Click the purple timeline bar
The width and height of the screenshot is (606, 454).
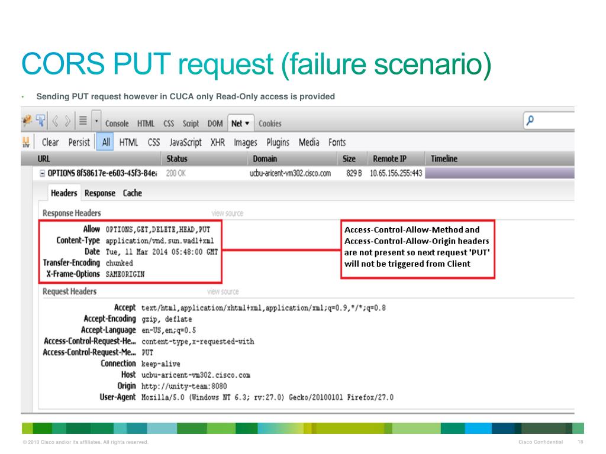pos(499,173)
